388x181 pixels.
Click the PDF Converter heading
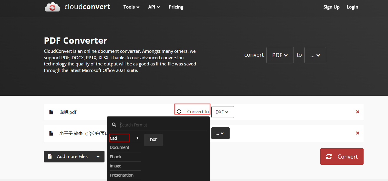point(76,40)
